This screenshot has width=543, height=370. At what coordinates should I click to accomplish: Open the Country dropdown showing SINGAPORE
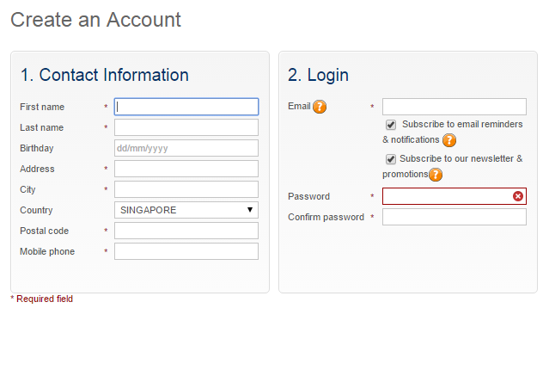186,210
